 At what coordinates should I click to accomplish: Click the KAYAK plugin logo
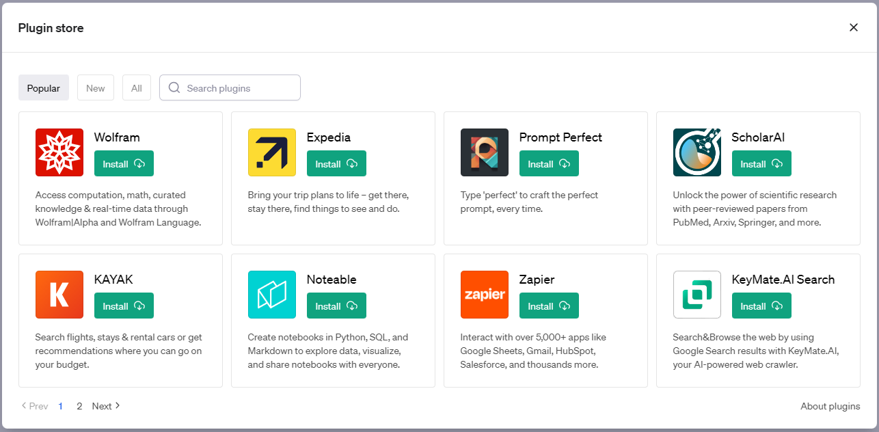tap(59, 295)
